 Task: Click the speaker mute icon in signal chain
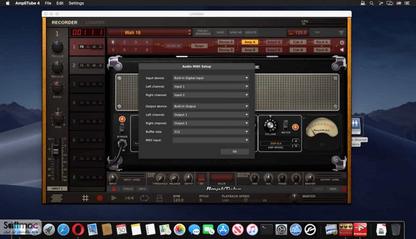[x=342, y=50]
